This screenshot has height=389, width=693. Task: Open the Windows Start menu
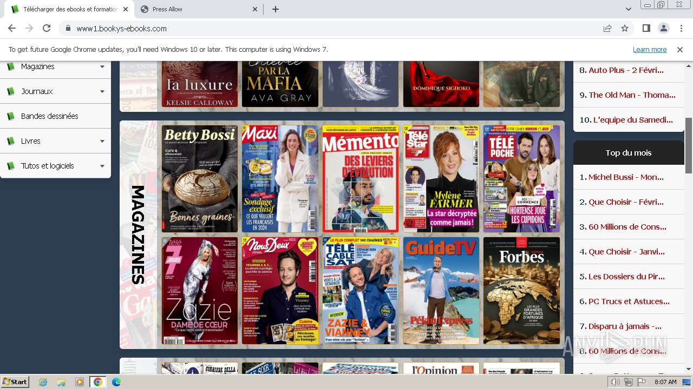[x=15, y=381]
